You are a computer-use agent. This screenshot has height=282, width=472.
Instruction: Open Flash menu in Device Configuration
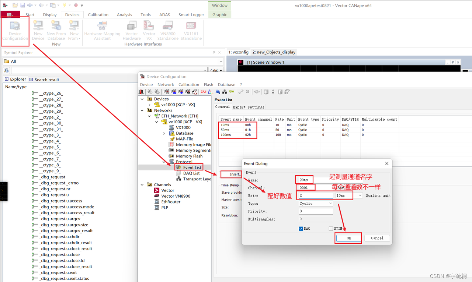point(208,85)
